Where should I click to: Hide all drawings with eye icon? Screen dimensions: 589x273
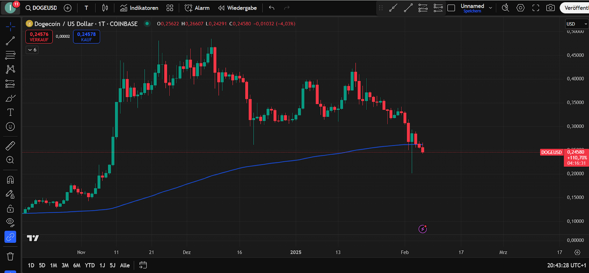10,222
